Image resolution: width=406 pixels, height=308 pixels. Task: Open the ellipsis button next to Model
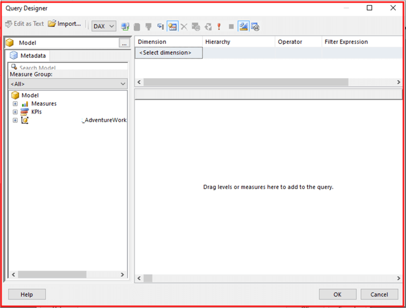[x=124, y=43]
